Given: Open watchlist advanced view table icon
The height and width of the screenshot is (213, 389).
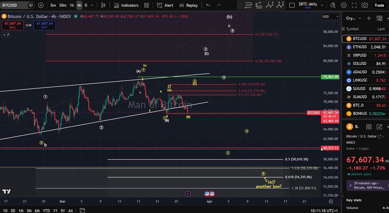Looking at the screenshot, I should 379,18.
